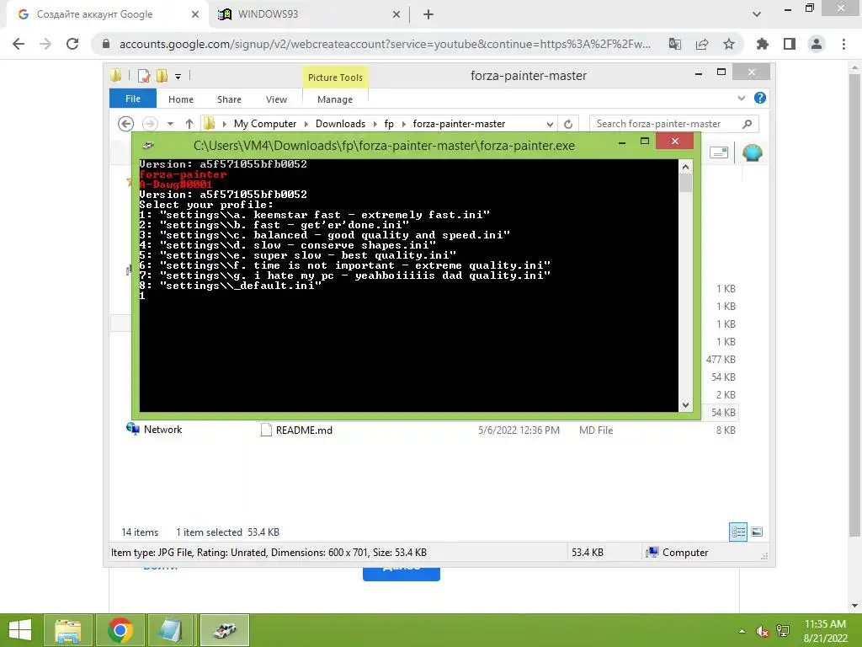Viewport: 862px width, 647px height.
Task: Refresh the Explorer folder view
Action: tap(568, 125)
